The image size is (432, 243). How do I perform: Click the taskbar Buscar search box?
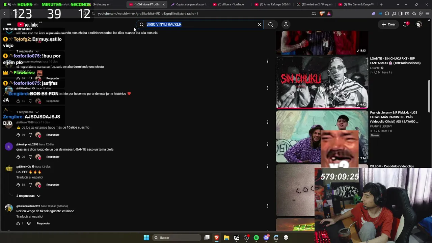click(177, 238)
